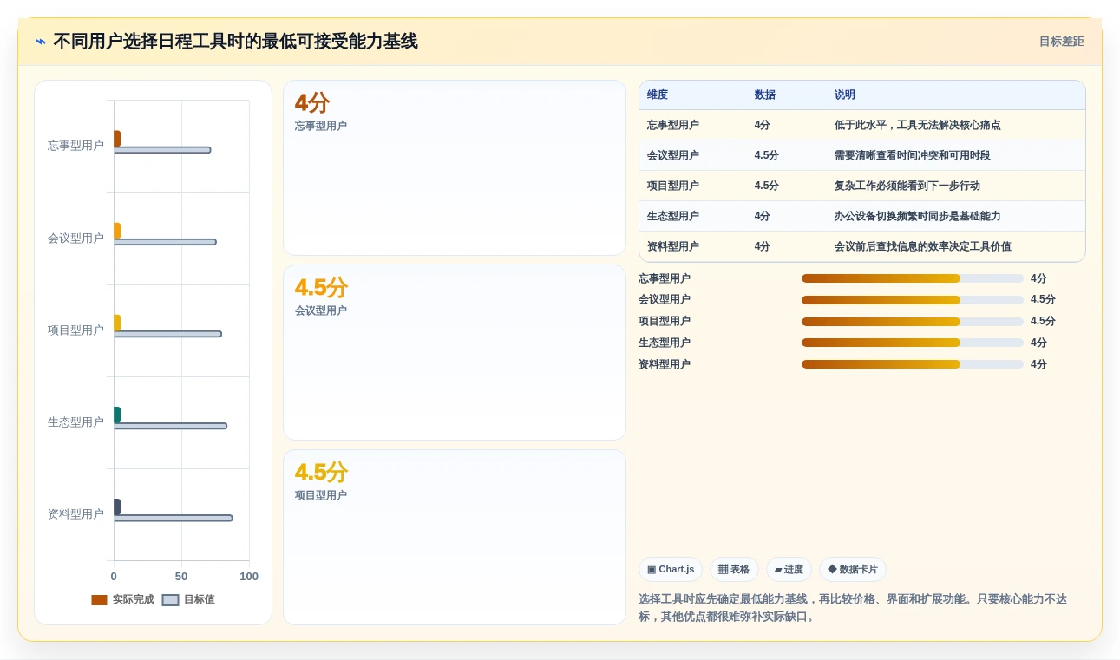This screenshot has width=1120, height=660.
Task: Select the 进度 tag chip
Action: click(x=789, y=570)
